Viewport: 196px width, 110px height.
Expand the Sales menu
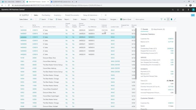(x=36, y=15)
